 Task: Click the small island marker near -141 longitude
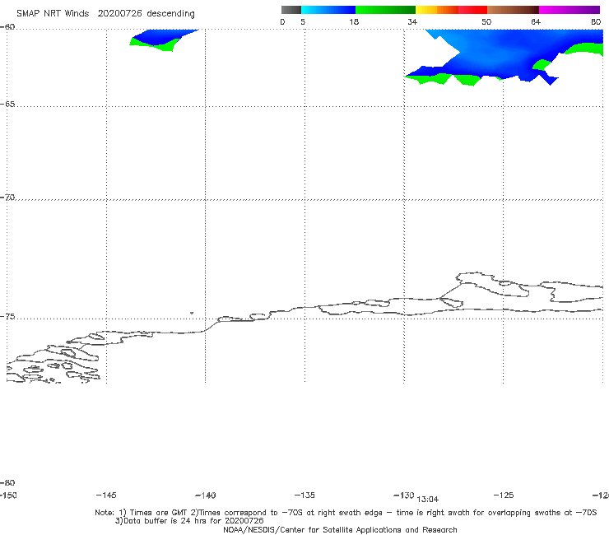192,313
